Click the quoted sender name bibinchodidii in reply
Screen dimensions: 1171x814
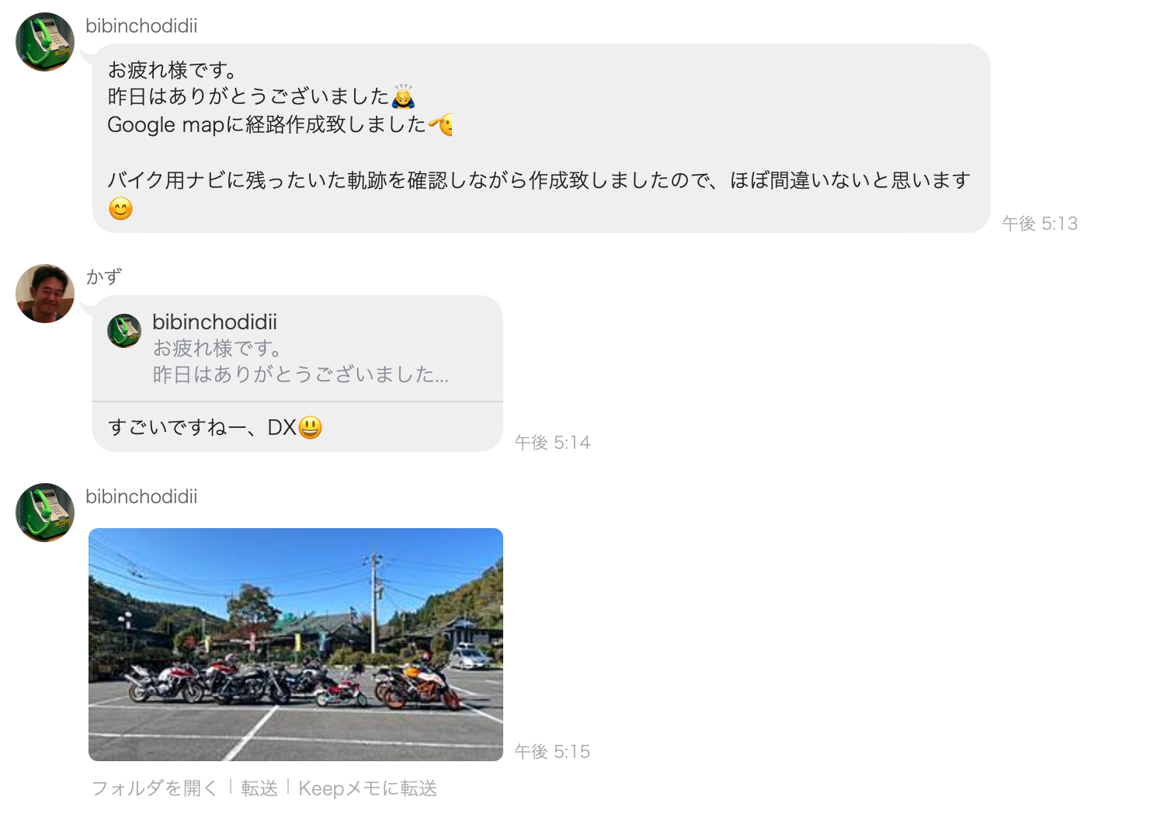(x=214, y=322)
